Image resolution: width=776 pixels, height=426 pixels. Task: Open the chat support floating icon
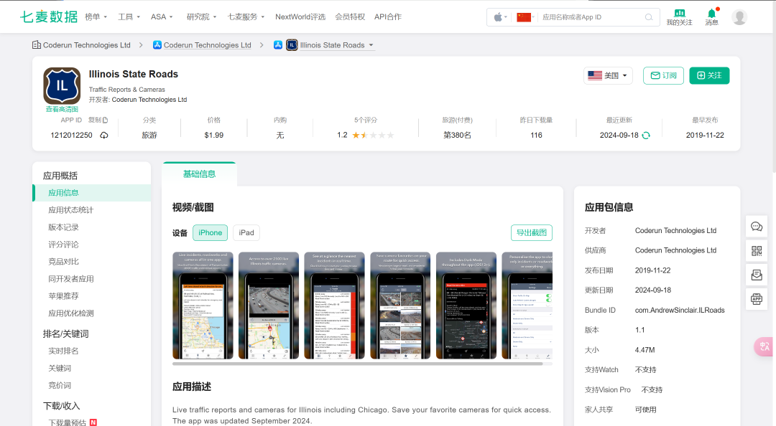pyautogui.click(x=757, y=227)
